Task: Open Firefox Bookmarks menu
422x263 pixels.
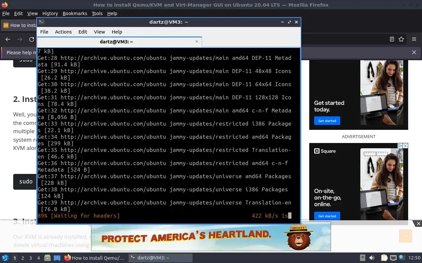Action: tap(75, 13)
